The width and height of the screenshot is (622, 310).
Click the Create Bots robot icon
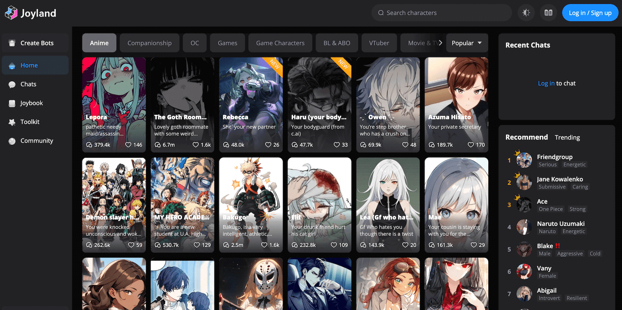pos(12,43)
